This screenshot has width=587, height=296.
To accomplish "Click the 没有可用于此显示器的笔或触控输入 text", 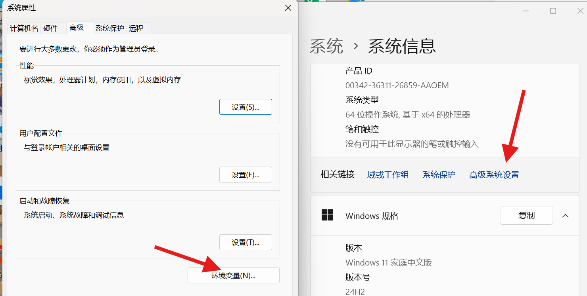I will [412, 144].
